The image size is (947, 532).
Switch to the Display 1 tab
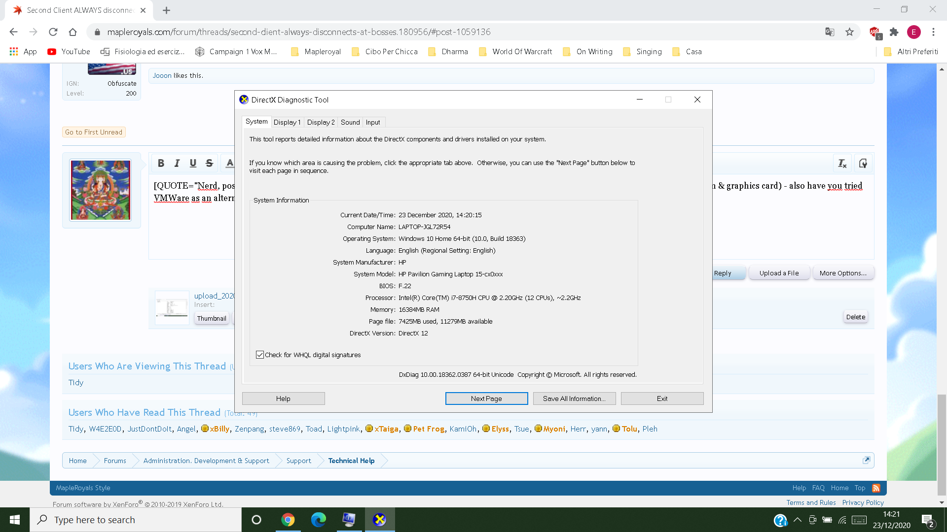pos(287,122)
